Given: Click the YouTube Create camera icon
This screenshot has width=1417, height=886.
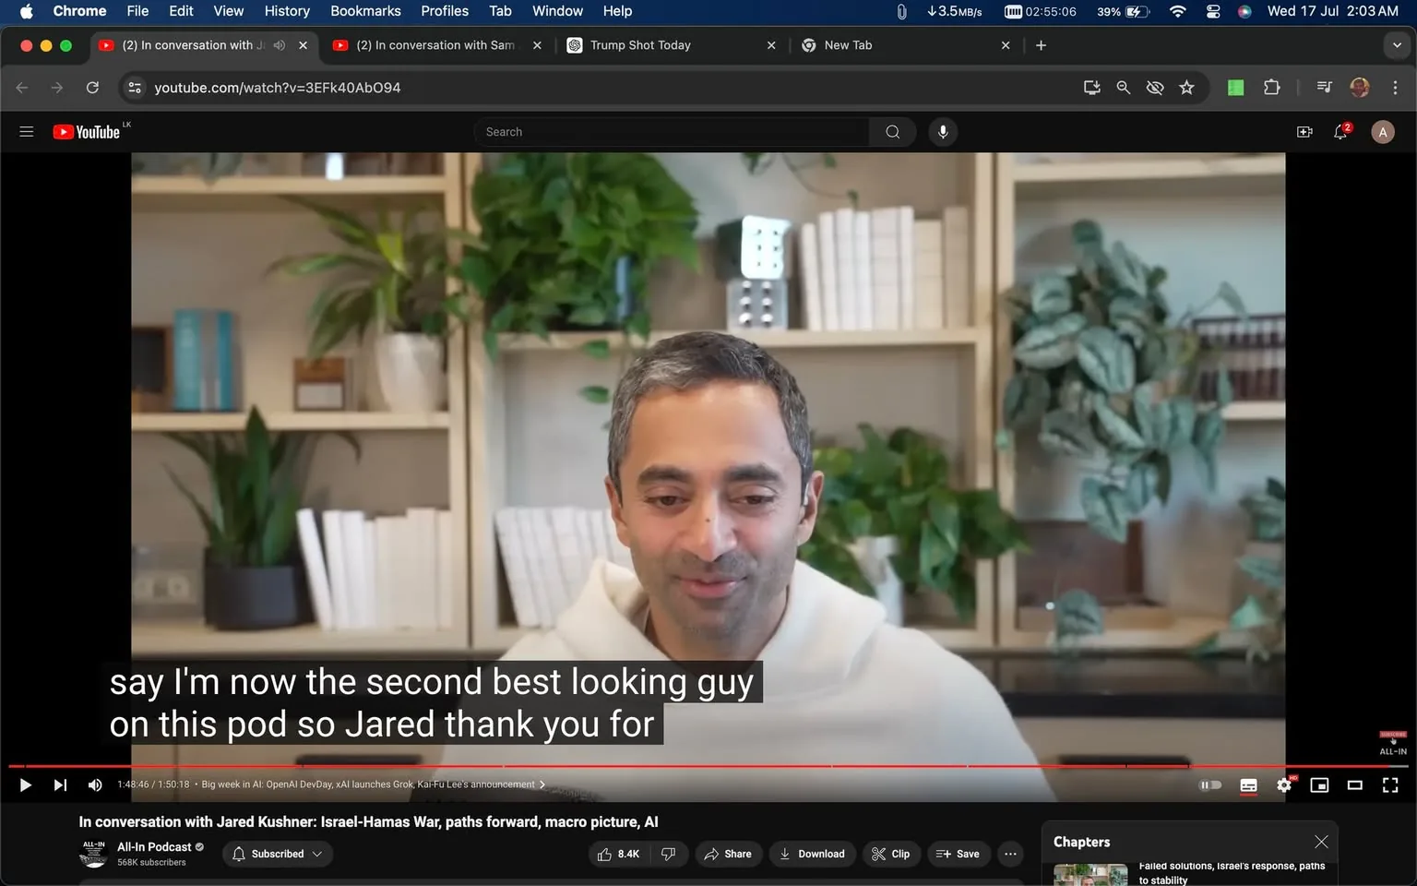Looking at the screenshot, I should pos(1304,131).
